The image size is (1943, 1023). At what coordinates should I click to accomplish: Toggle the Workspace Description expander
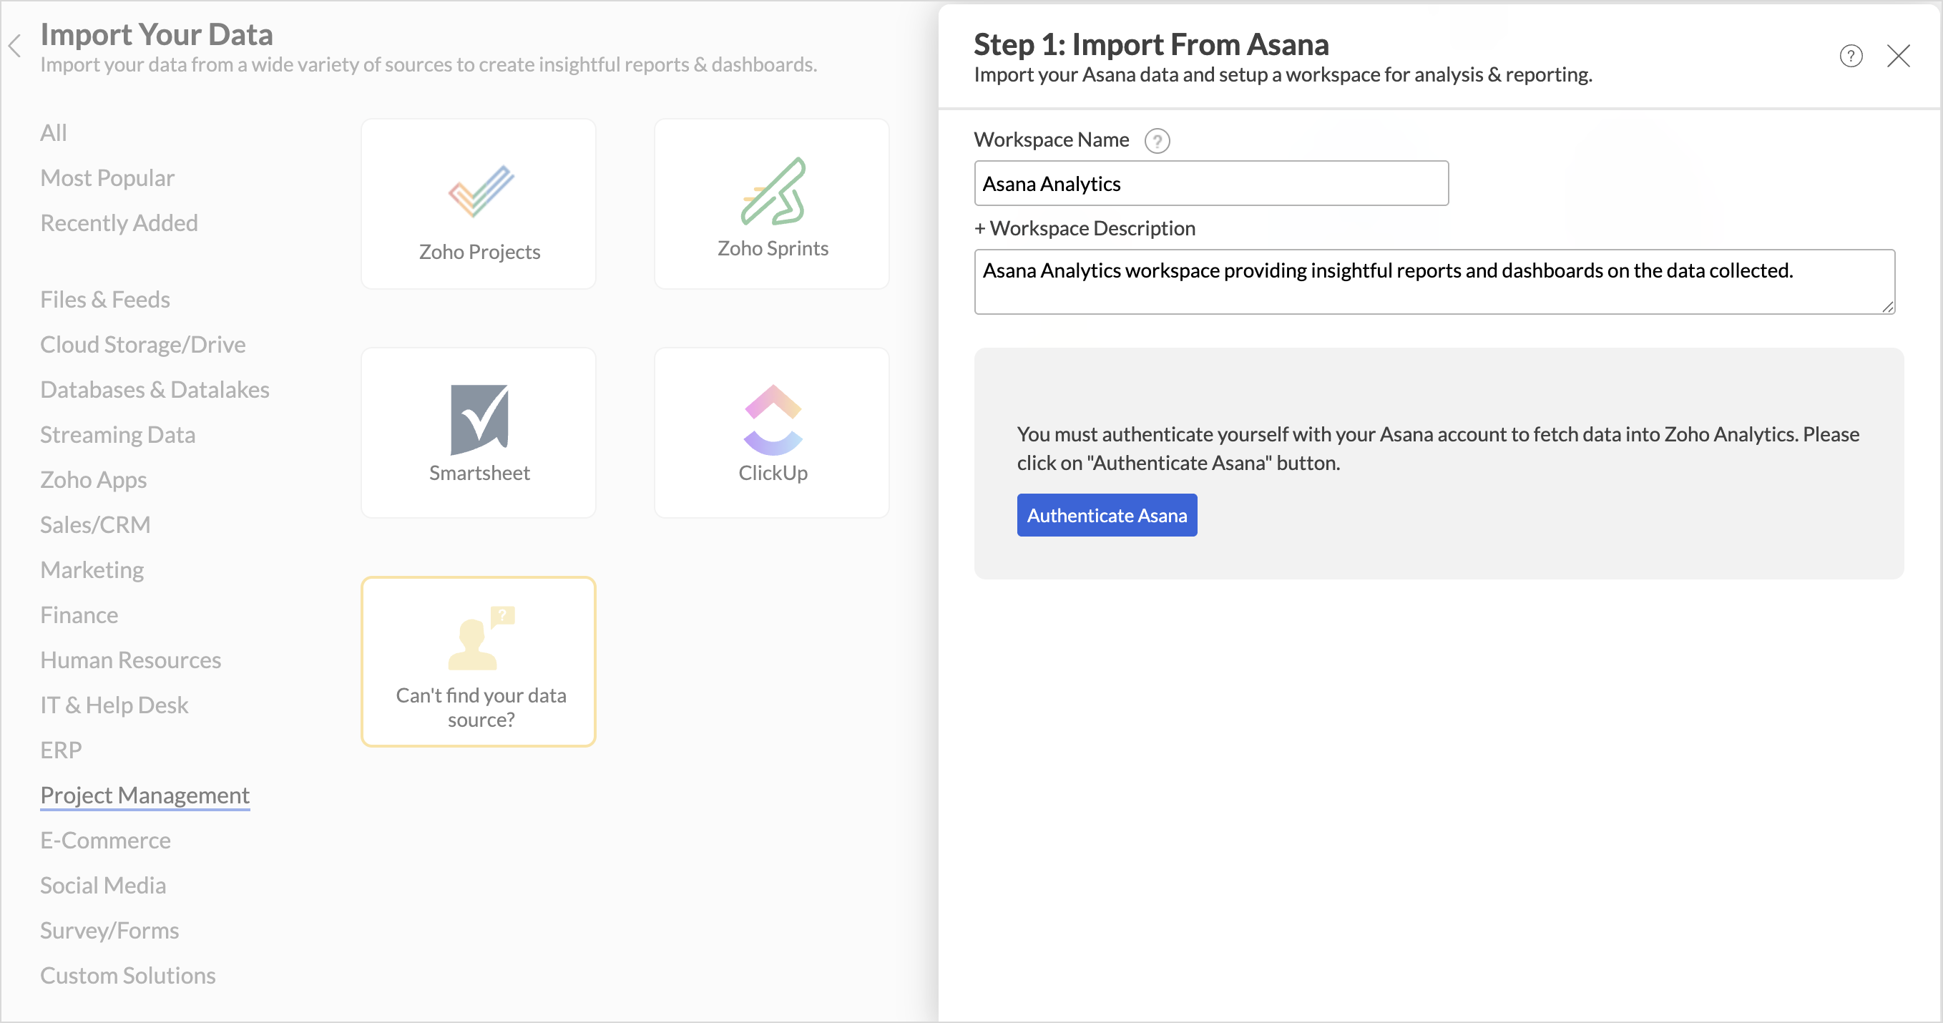(1084, 227)
